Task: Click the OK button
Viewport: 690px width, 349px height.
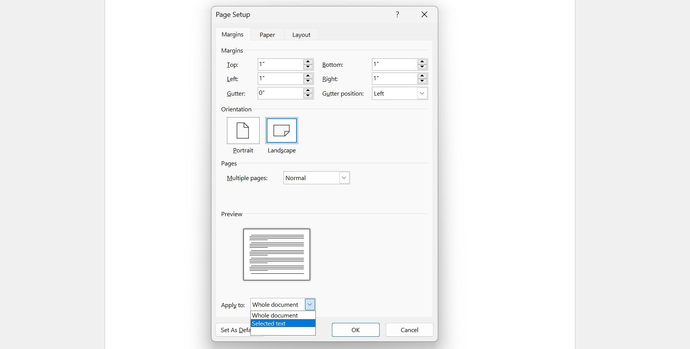Action: [355, 330]
